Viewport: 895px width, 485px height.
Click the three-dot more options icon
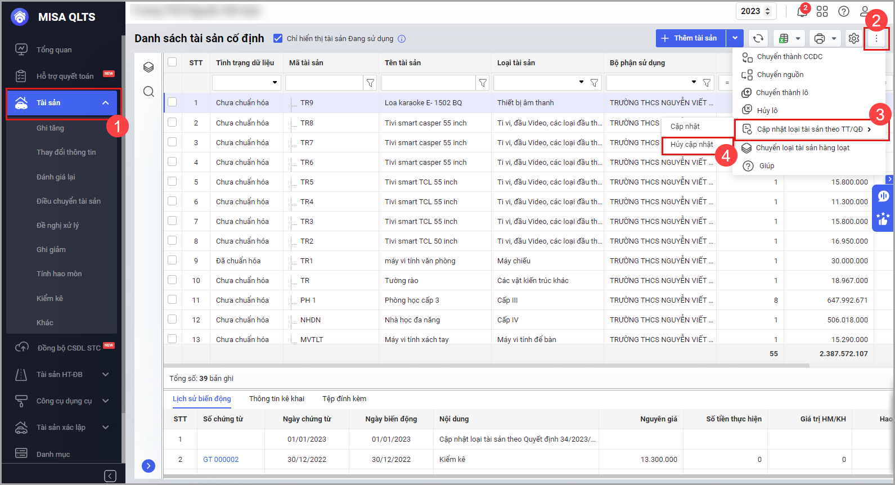tap(876, 38)
